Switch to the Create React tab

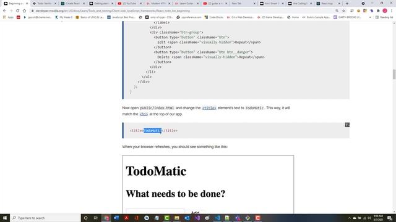(73, 4)
